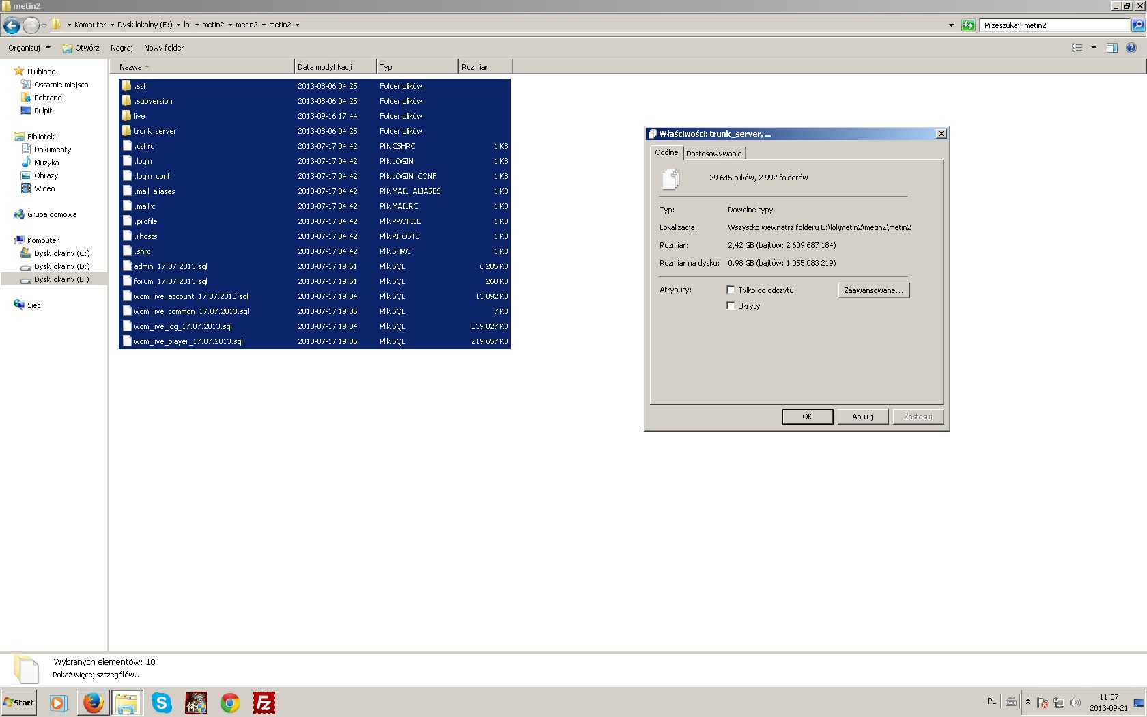This screenshot has height=717, width=1147.
Task: Click the volume speaker tray icon
Action: coord(1075,703)
